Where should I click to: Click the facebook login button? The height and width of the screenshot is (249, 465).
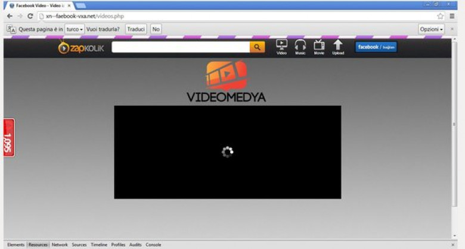pyautogui.click(x=376, y=47)
